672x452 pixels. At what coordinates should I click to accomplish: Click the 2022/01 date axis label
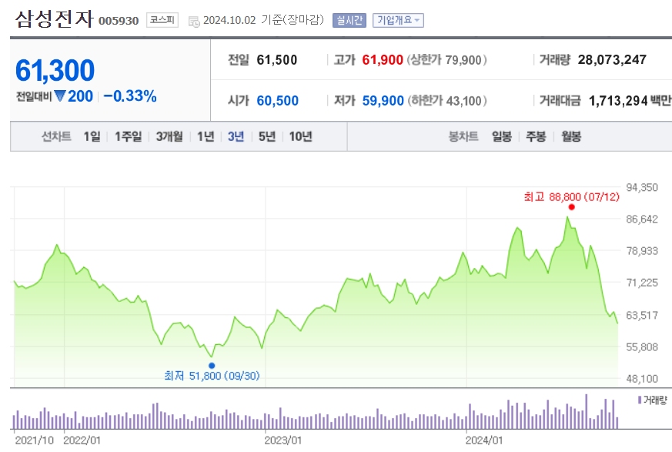click(82, 440)
